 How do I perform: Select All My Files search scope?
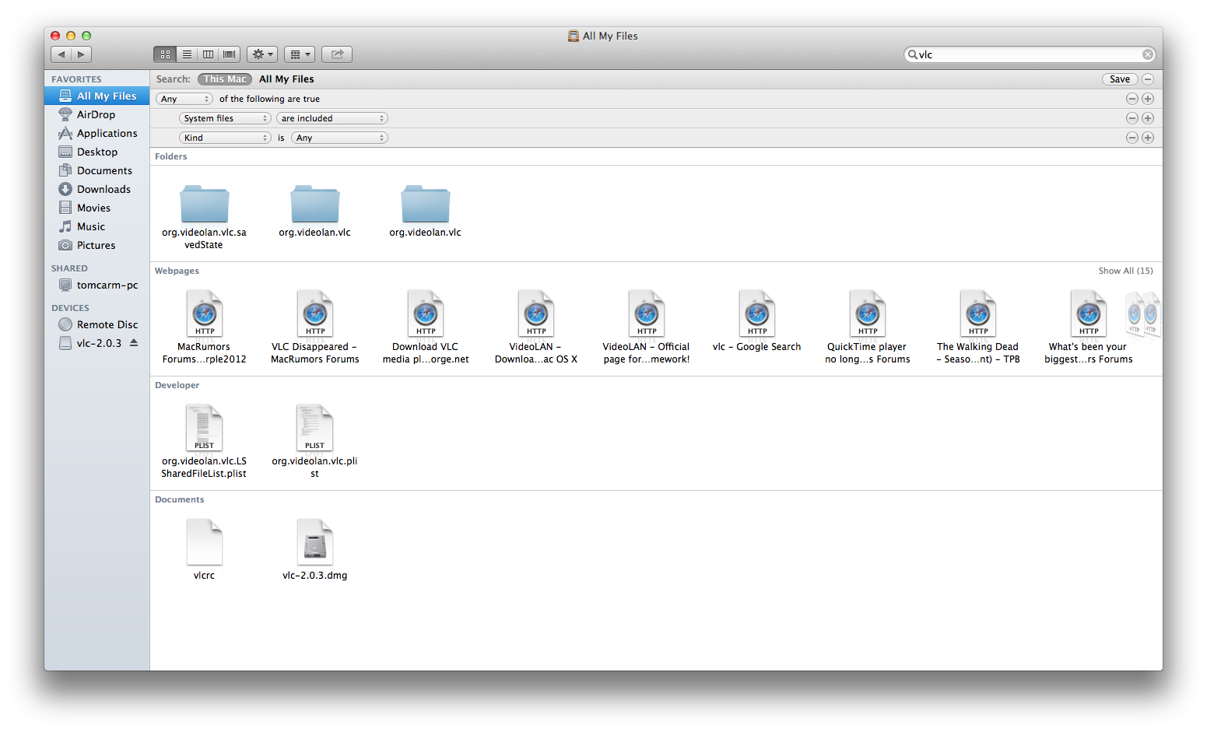286,79
